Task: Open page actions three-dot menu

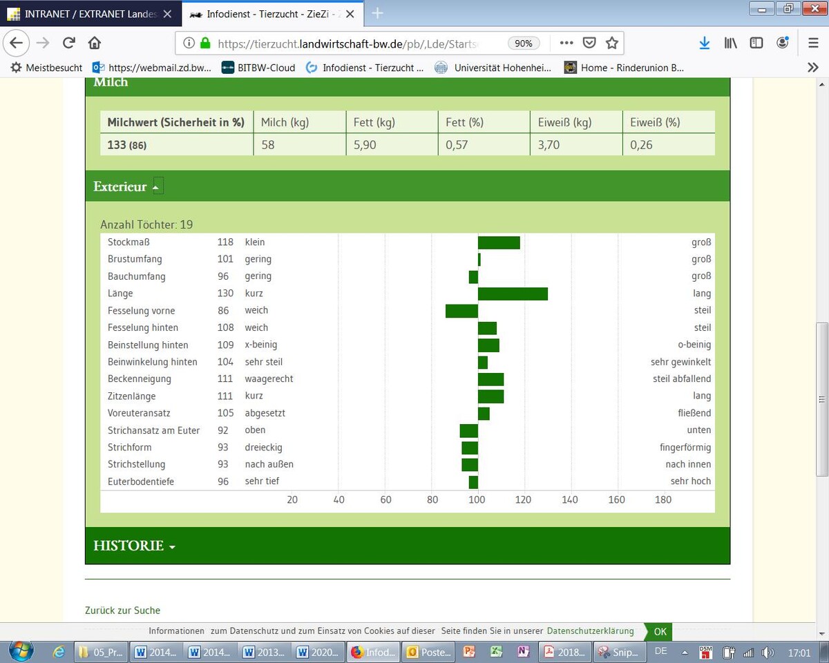Action: [566, 43]
